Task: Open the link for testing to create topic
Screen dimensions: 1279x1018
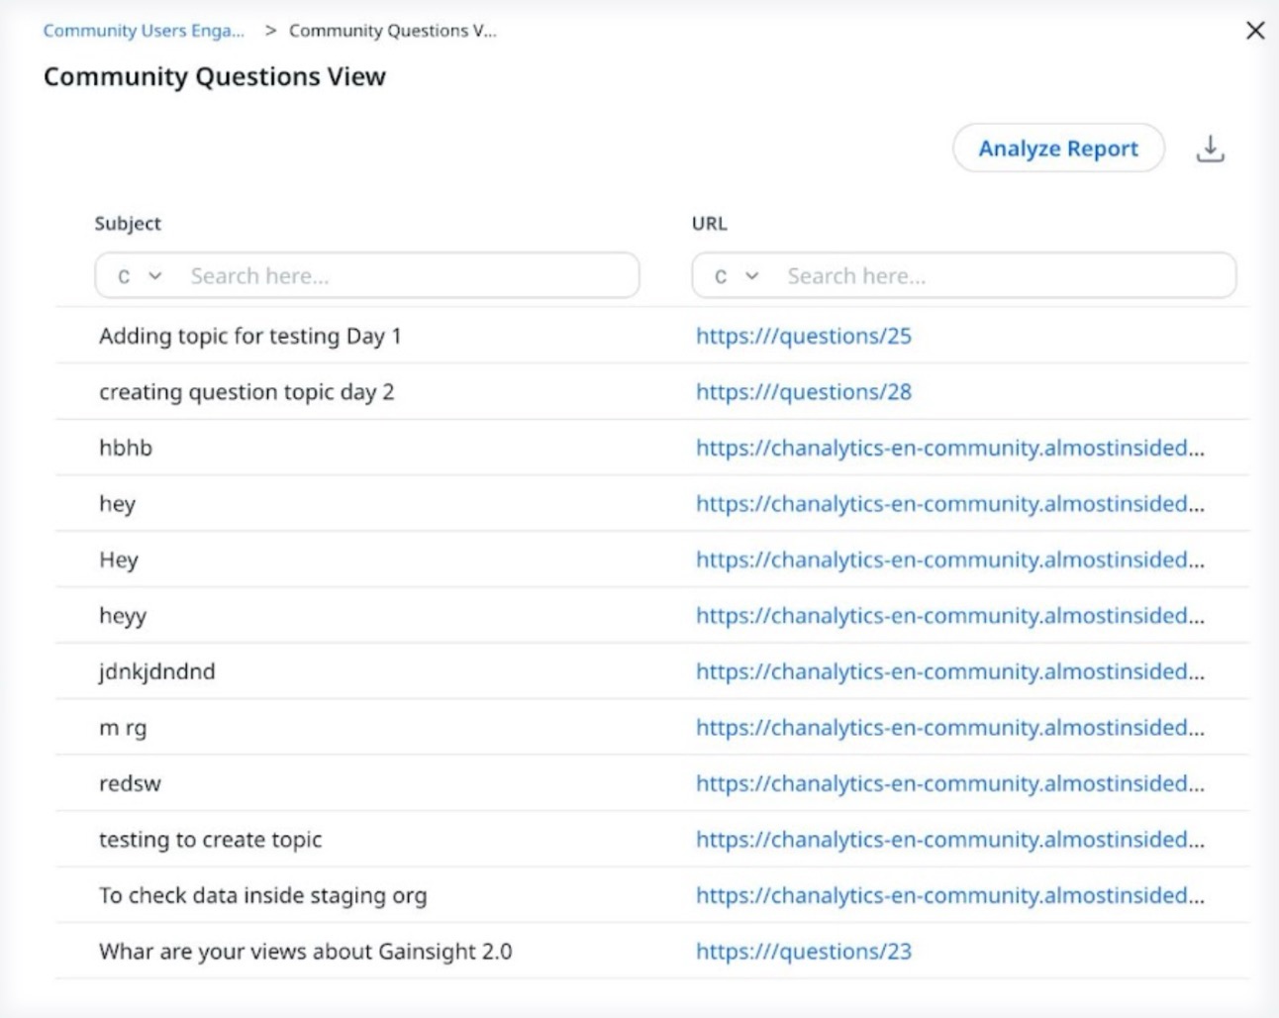Action: [x=950, y=839]
